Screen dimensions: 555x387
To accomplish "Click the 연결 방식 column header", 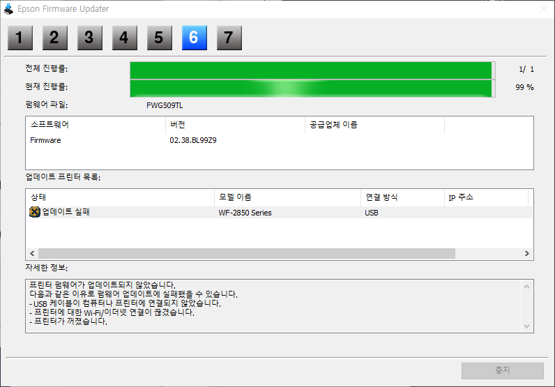I will pyautogui.click(x=402, y=197).
